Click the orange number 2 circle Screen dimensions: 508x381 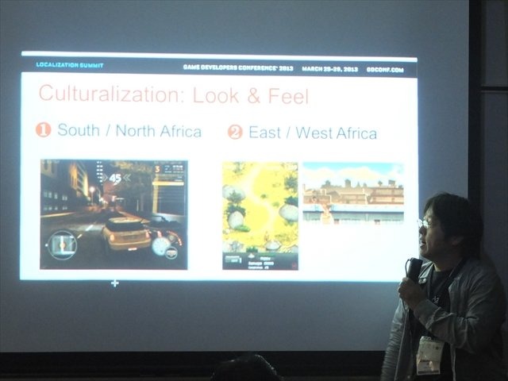click(x=235, y=132)
